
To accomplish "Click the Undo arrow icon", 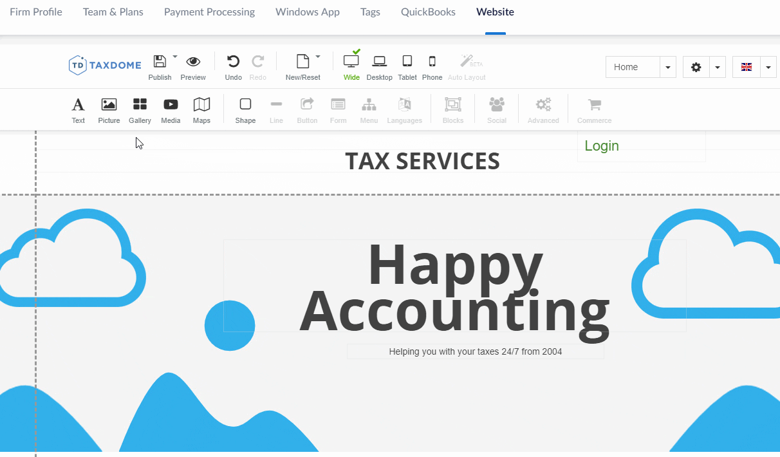I will point(233,62).
